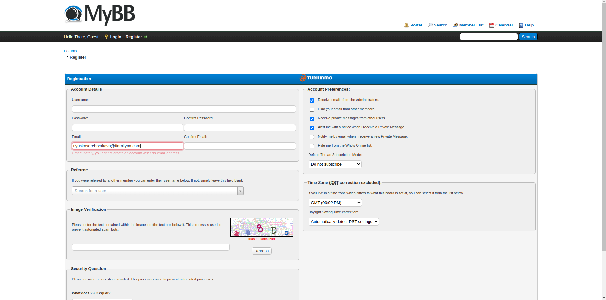Click the MyBB logo
The image size is (606, 300).
tap(99, 15)
